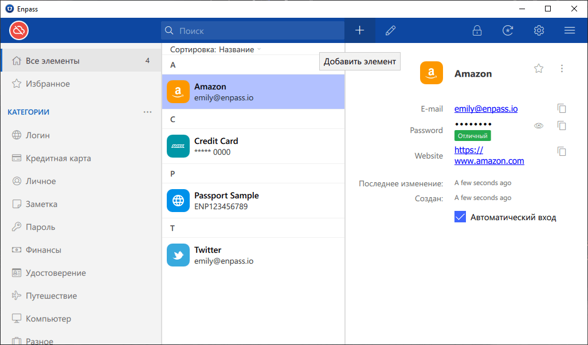Click the emily@enpass.io email link

486,109
